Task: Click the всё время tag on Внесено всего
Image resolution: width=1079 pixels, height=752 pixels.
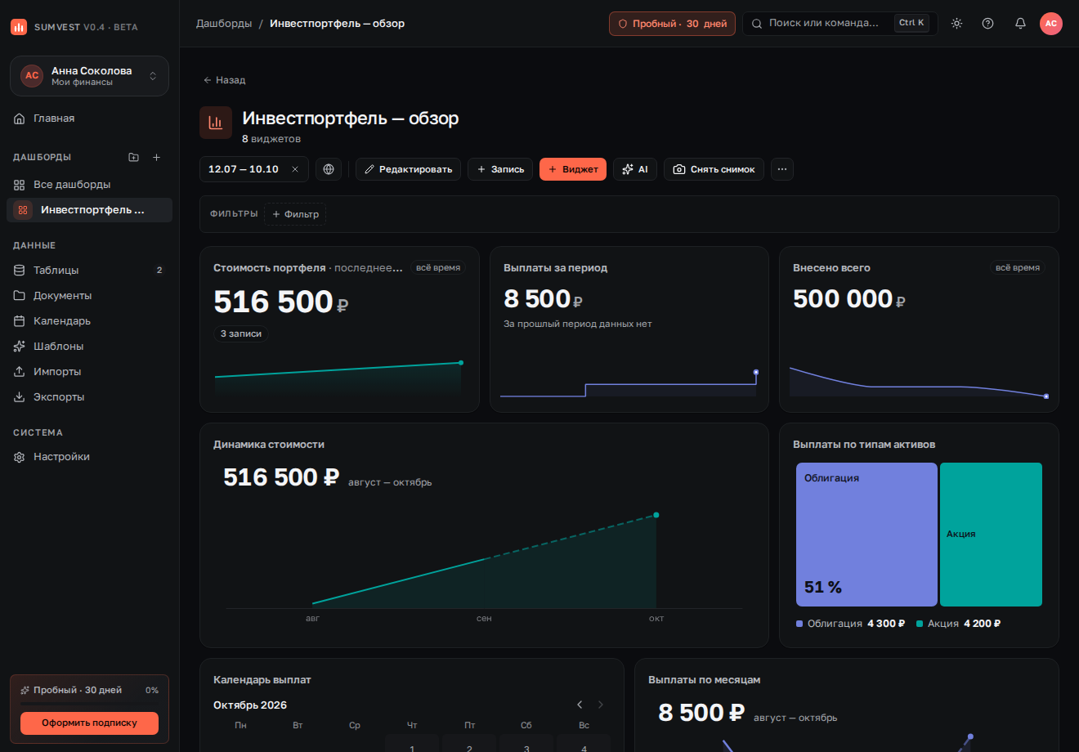Action: click(x=1018, y=267)
